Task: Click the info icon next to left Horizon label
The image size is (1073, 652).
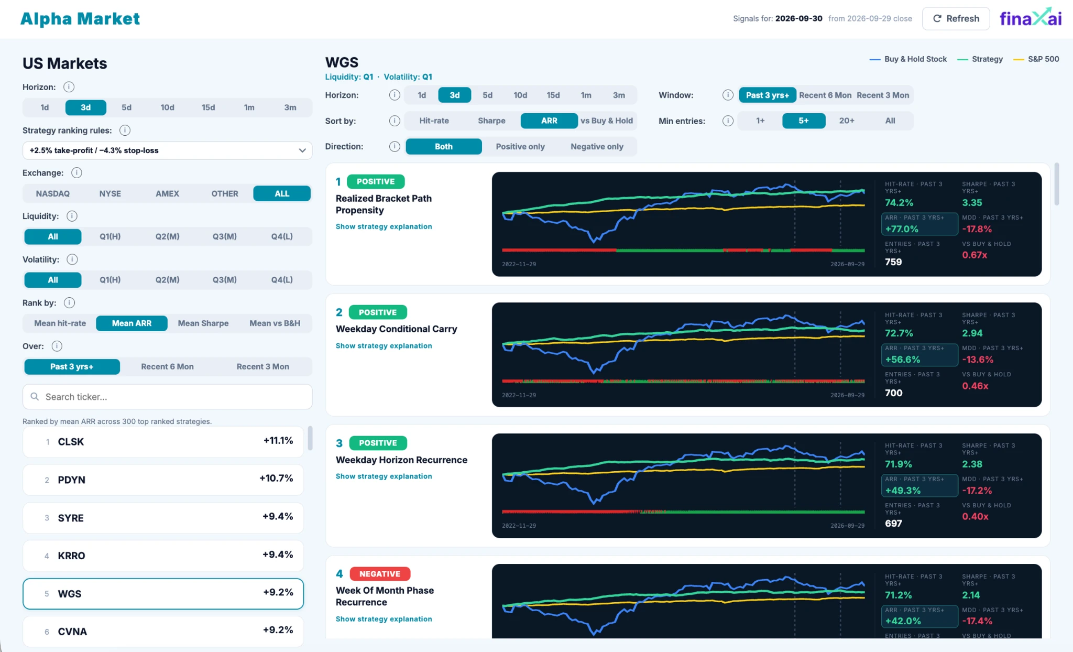Action: click(69, 87)
